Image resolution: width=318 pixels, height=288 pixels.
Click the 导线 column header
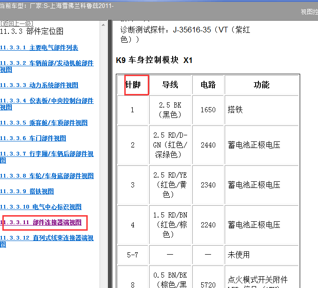170,85
